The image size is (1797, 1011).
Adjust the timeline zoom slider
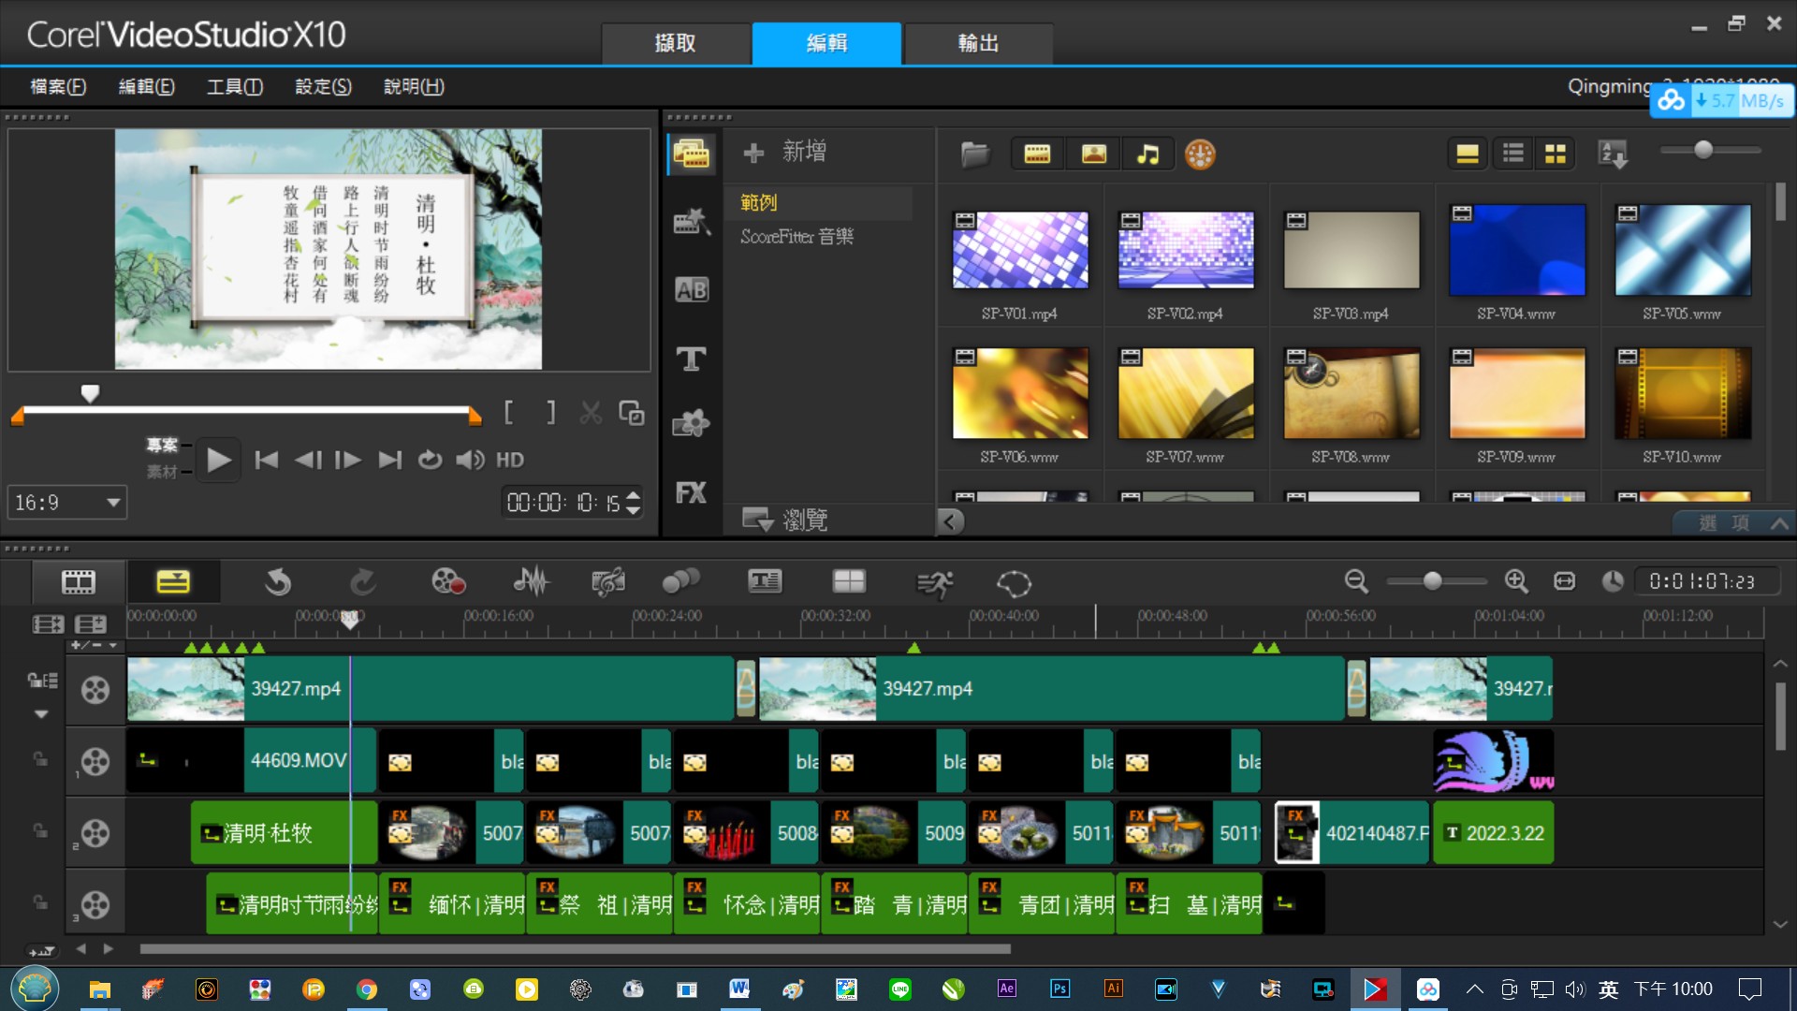tap(1432, 581)
